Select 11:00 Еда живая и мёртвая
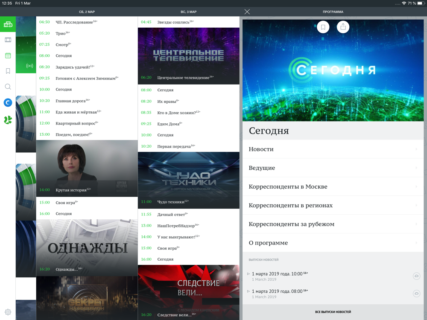Screen dimensions: 427x320 pos(87,112)
